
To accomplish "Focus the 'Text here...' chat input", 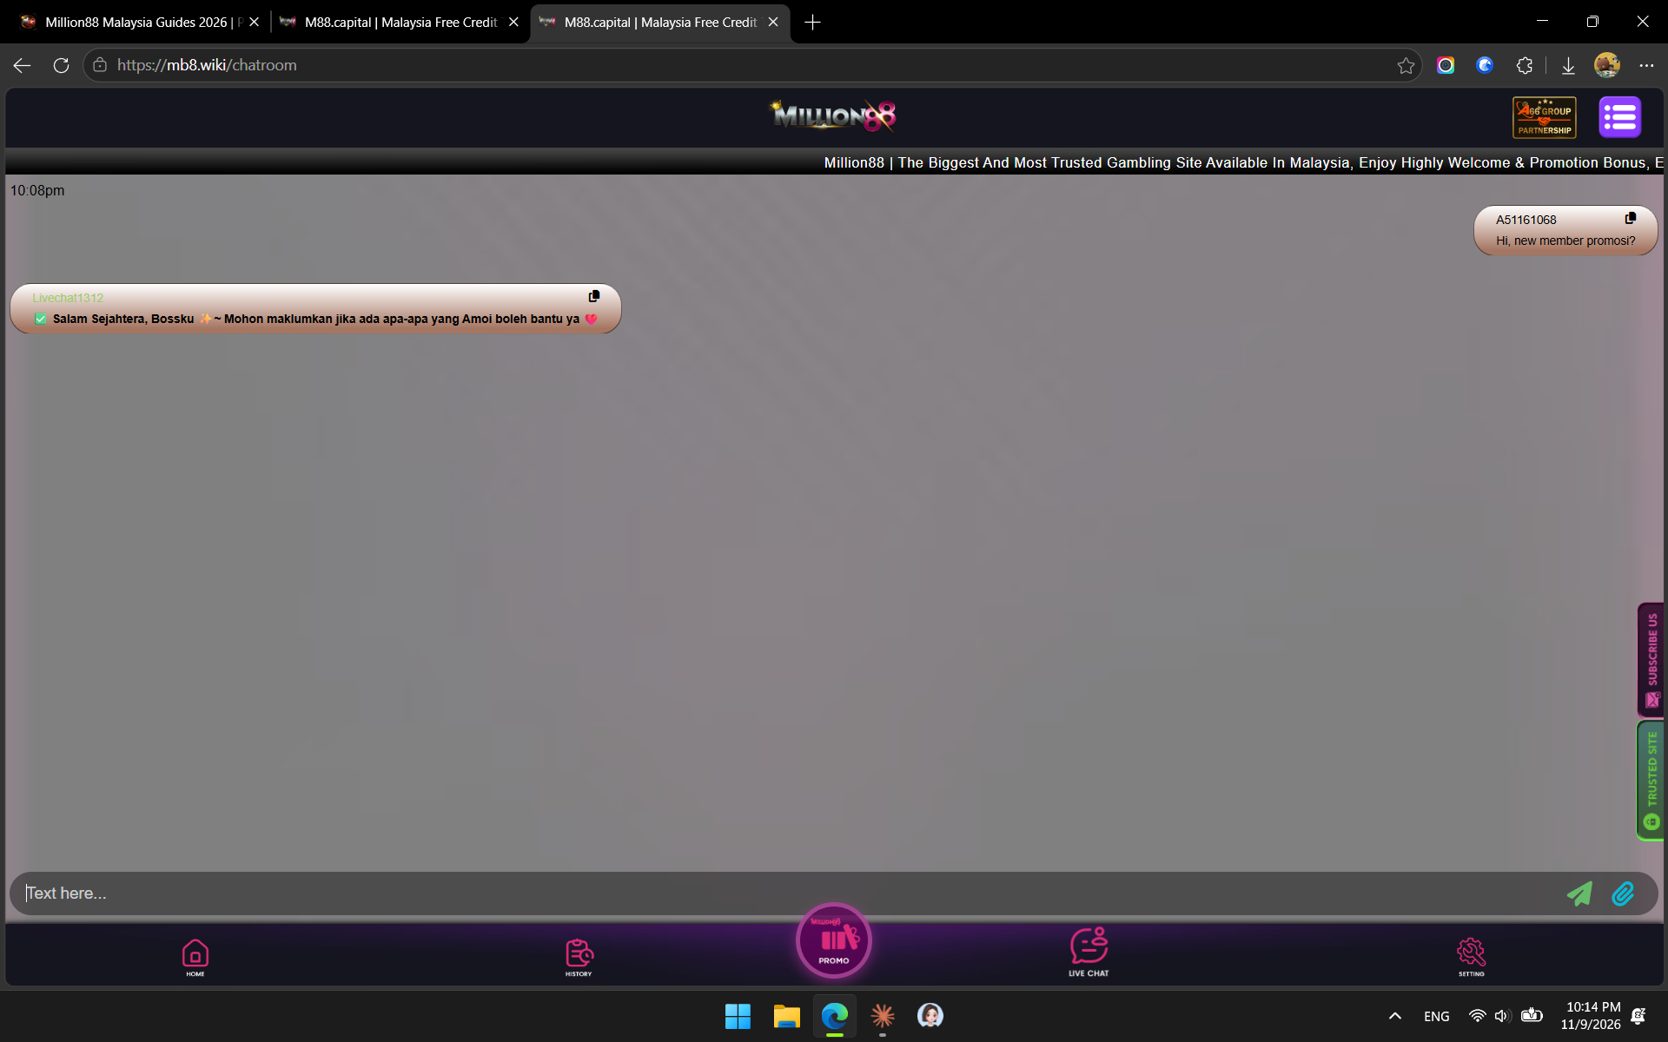I will [x=786, y=894].
